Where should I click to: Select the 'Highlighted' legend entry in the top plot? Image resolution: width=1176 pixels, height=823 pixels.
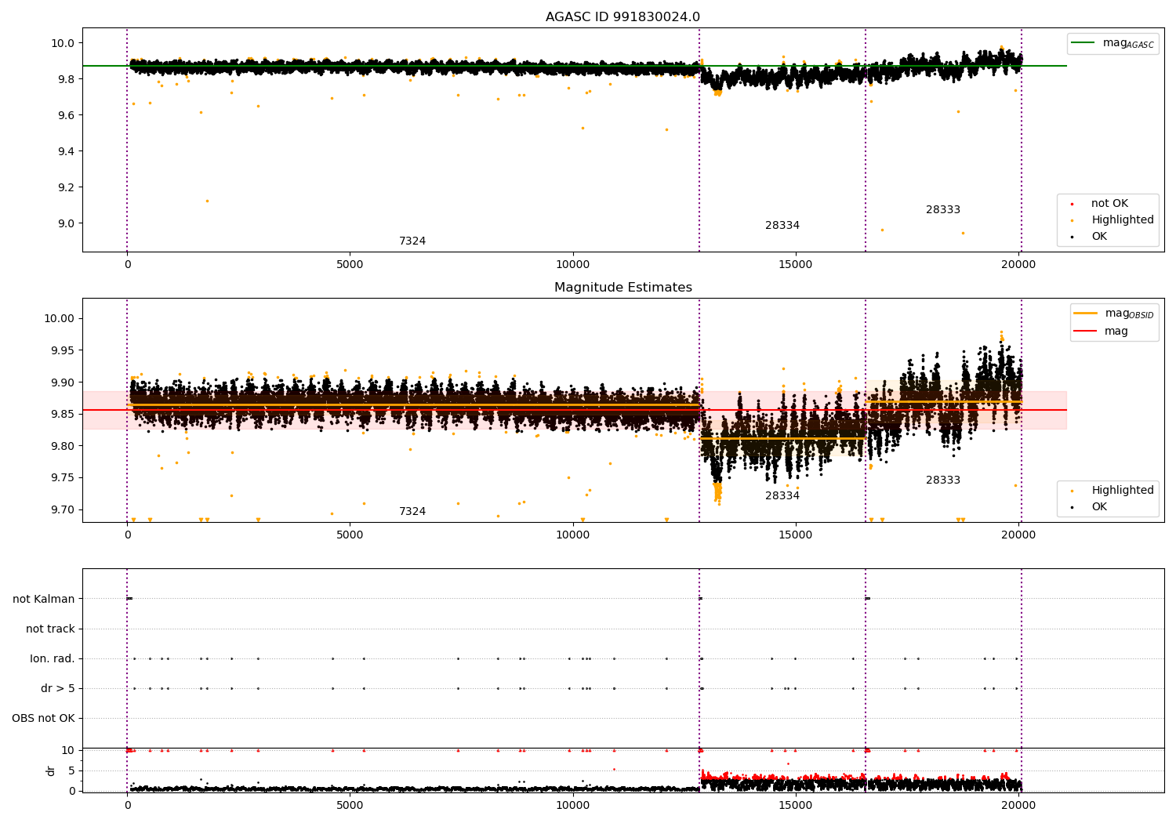1122,220
